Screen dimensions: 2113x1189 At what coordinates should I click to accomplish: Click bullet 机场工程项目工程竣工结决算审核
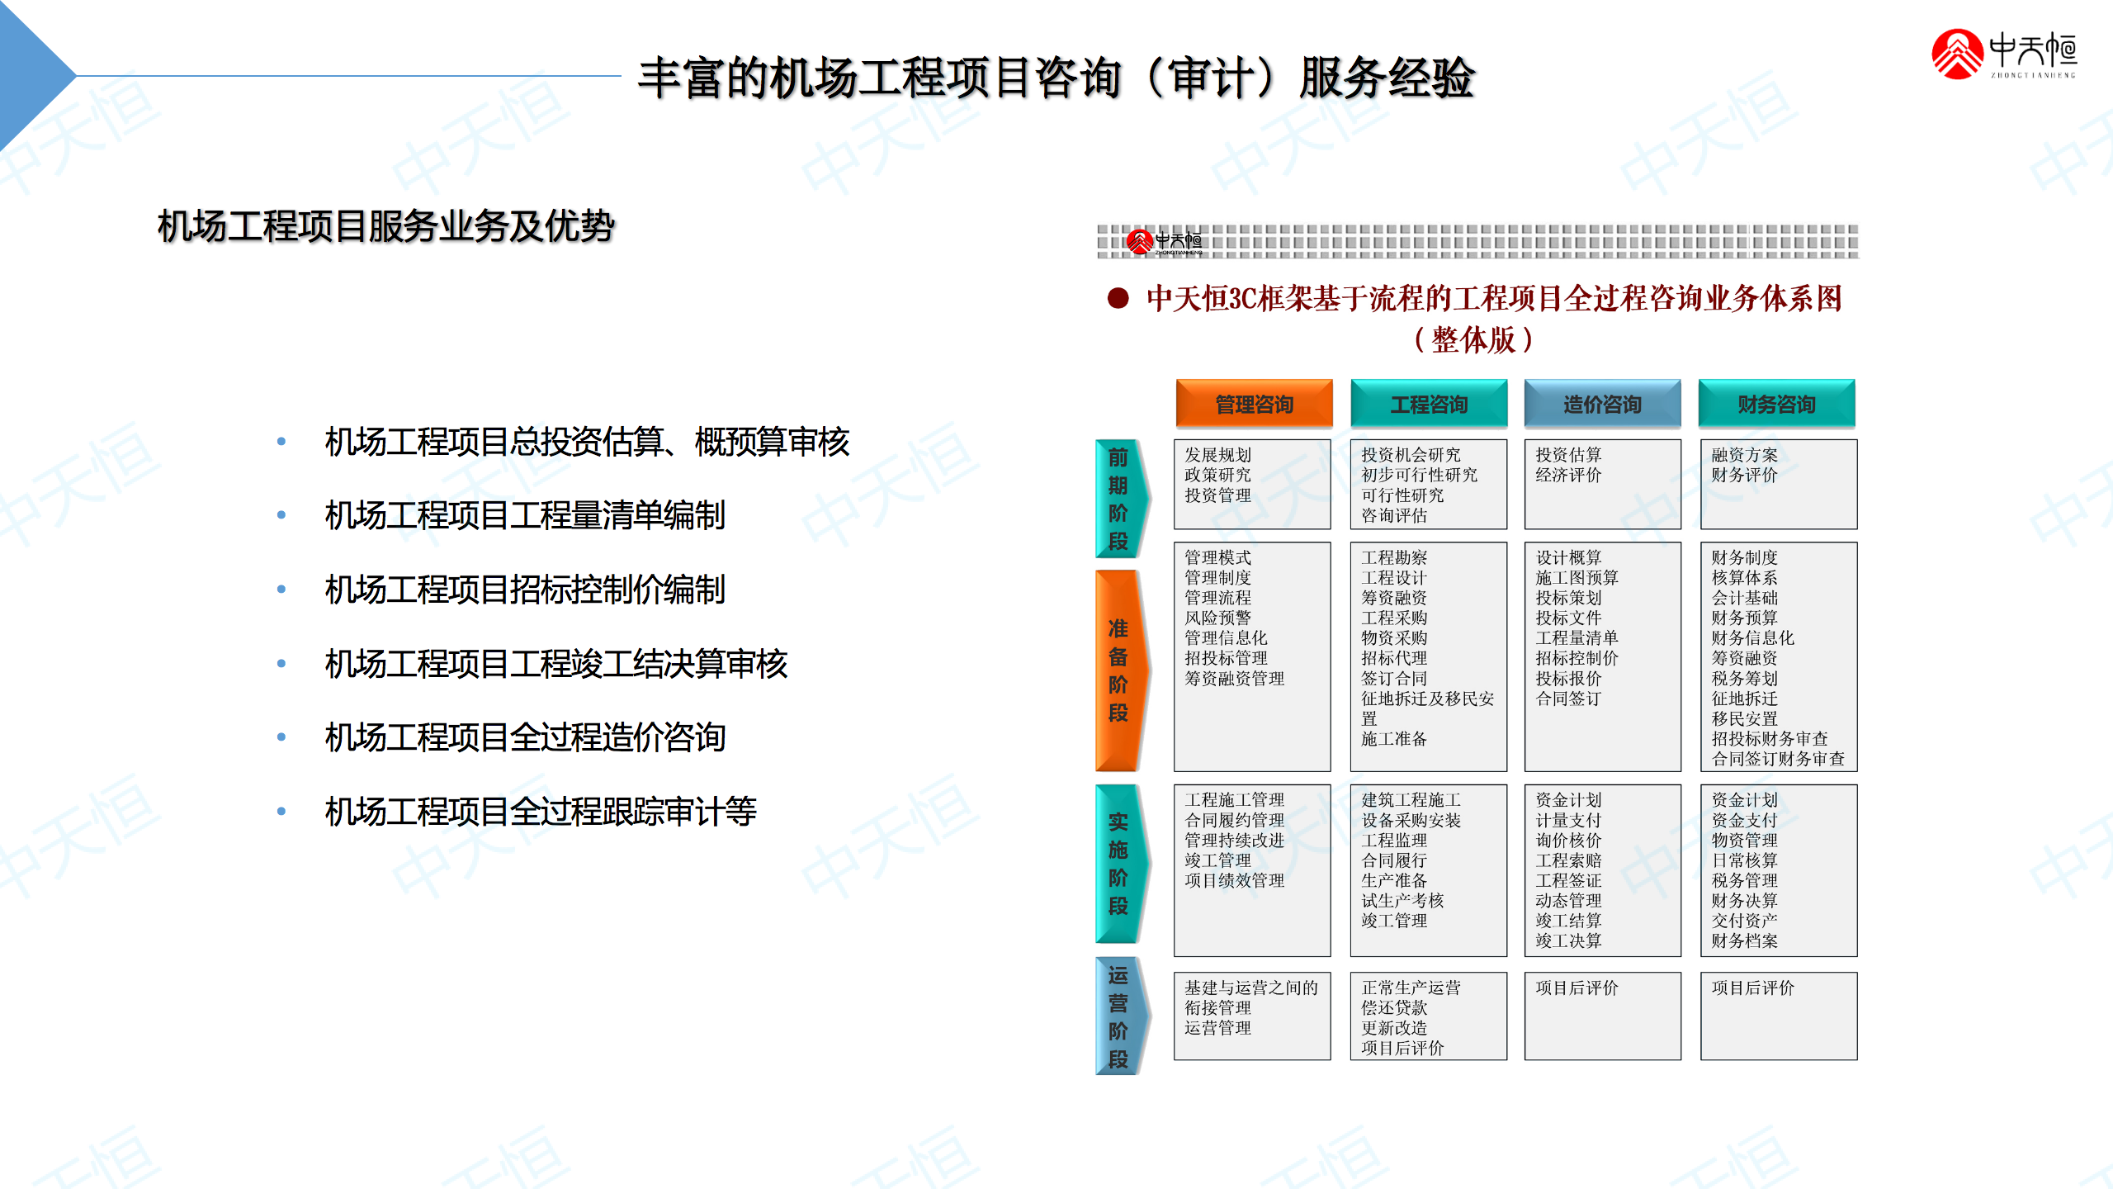pyautogui.click(x=556, y=664)
